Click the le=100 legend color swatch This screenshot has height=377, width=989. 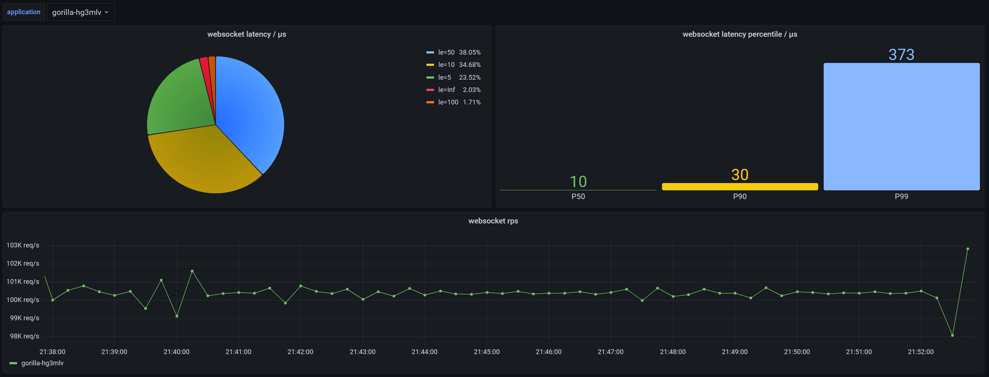(x=430, y=102)
